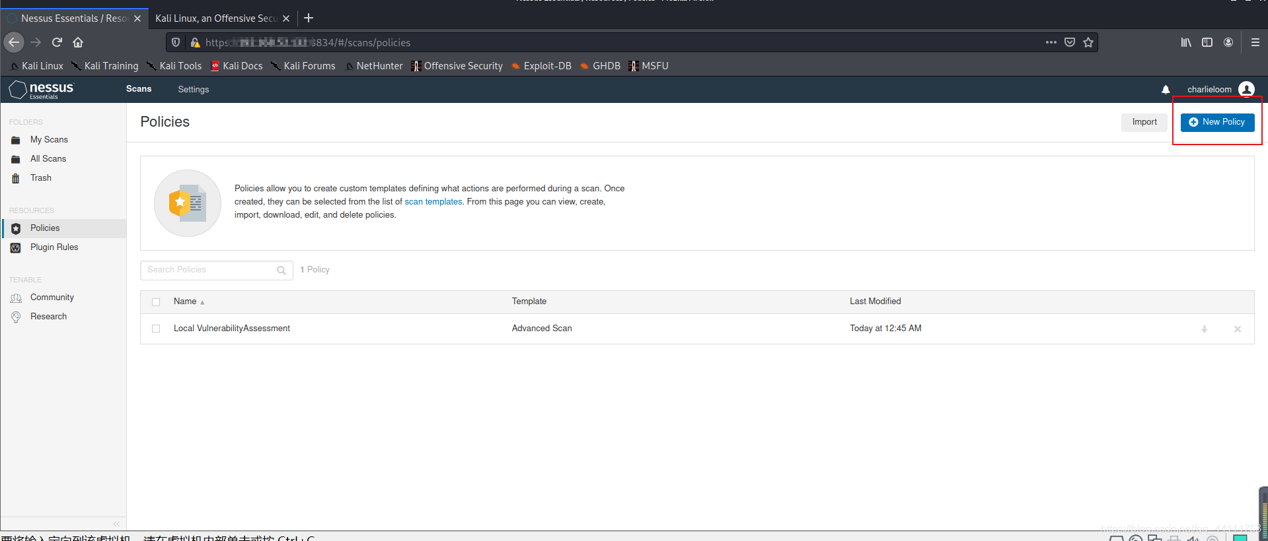Open the notifications bell
Screen dimensions: 1268x541
(x=1166, y=90)
